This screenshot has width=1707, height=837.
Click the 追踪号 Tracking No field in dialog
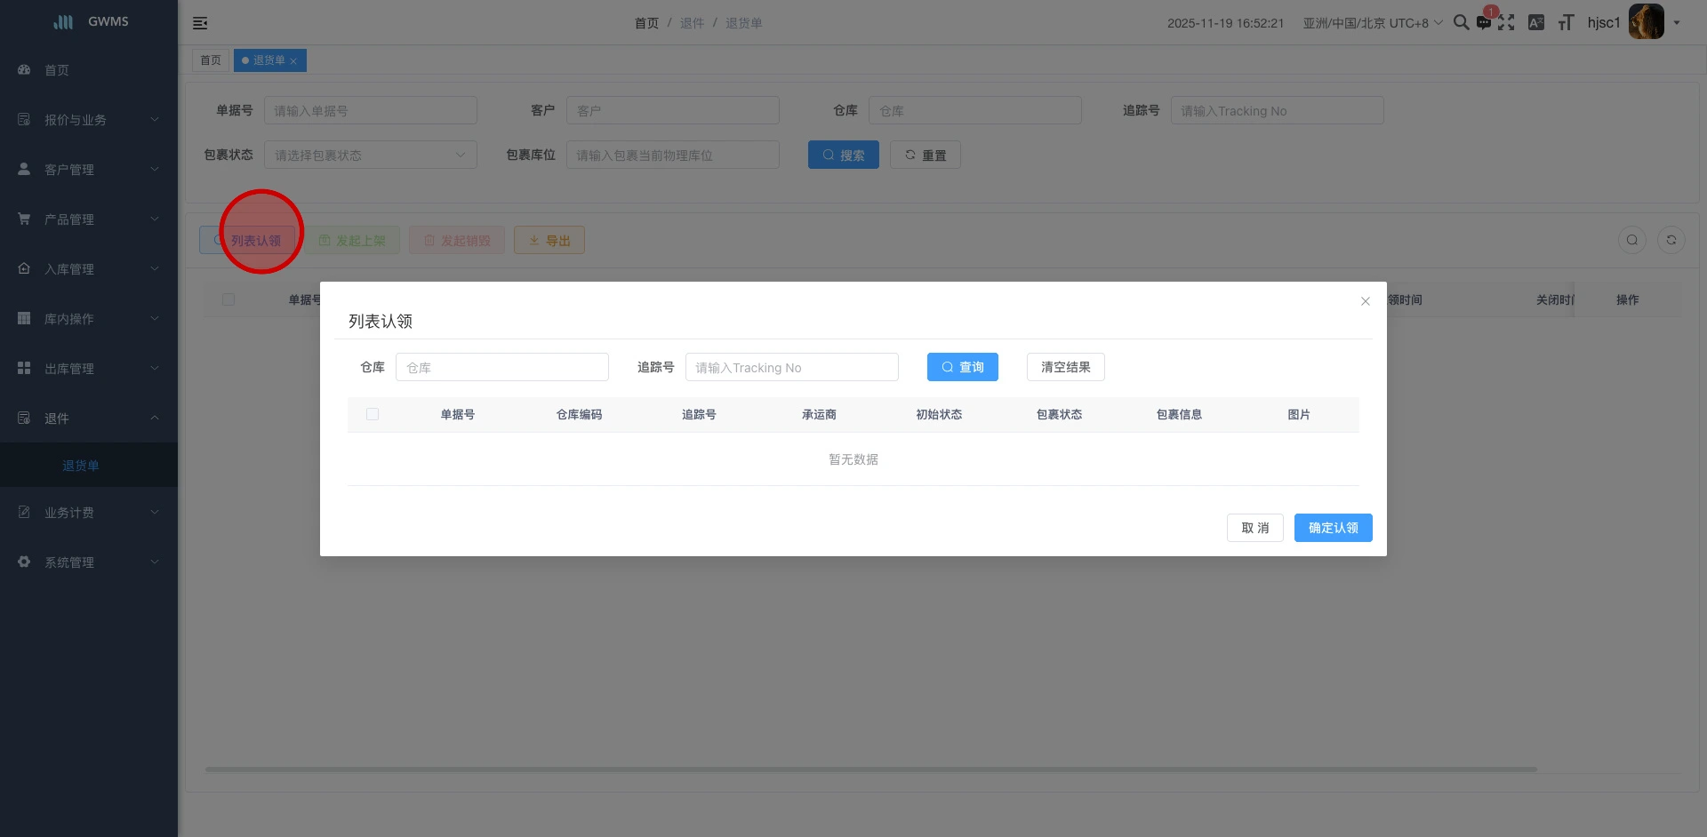tap(791, 368)
